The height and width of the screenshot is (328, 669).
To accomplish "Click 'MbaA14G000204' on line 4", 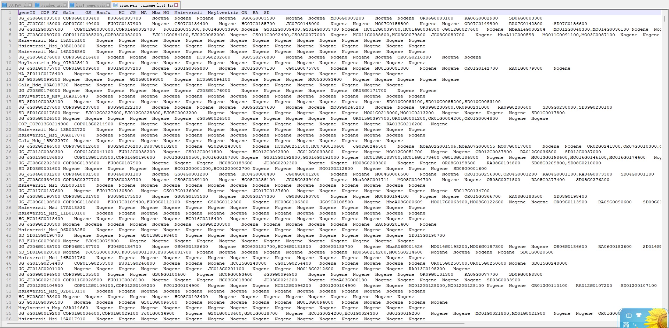I will (x=527, y=29).
